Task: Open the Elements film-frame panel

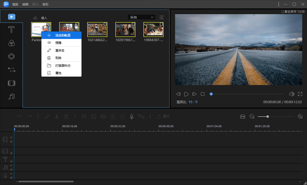Action: (x=11, y=83)
